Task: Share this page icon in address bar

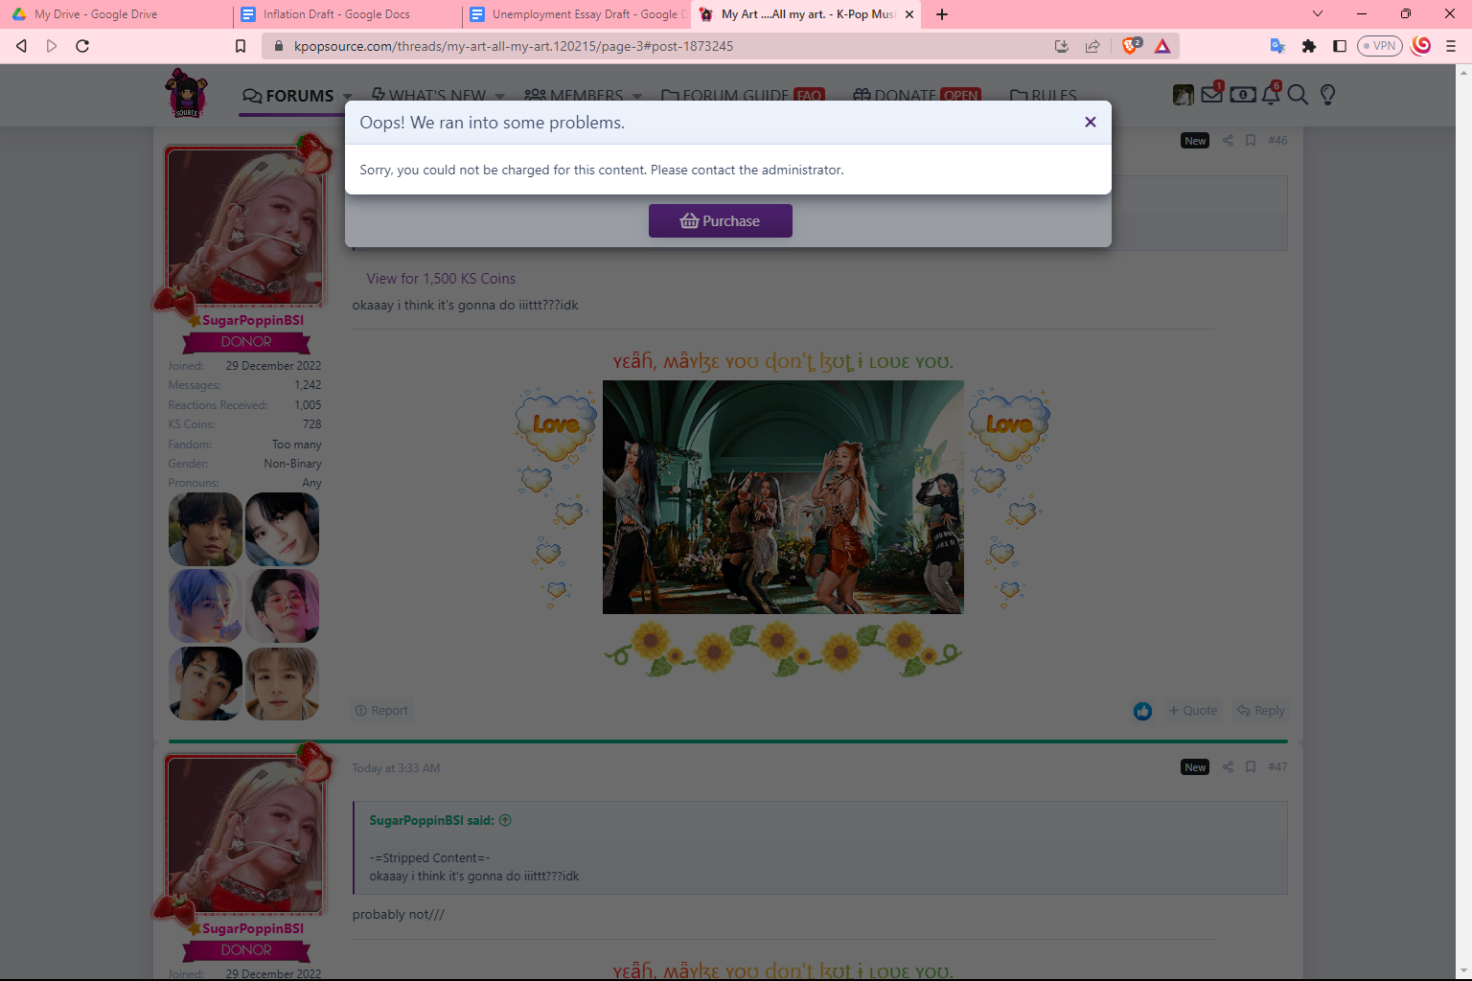Action: pyautogui.click(x=1092, y=46)
